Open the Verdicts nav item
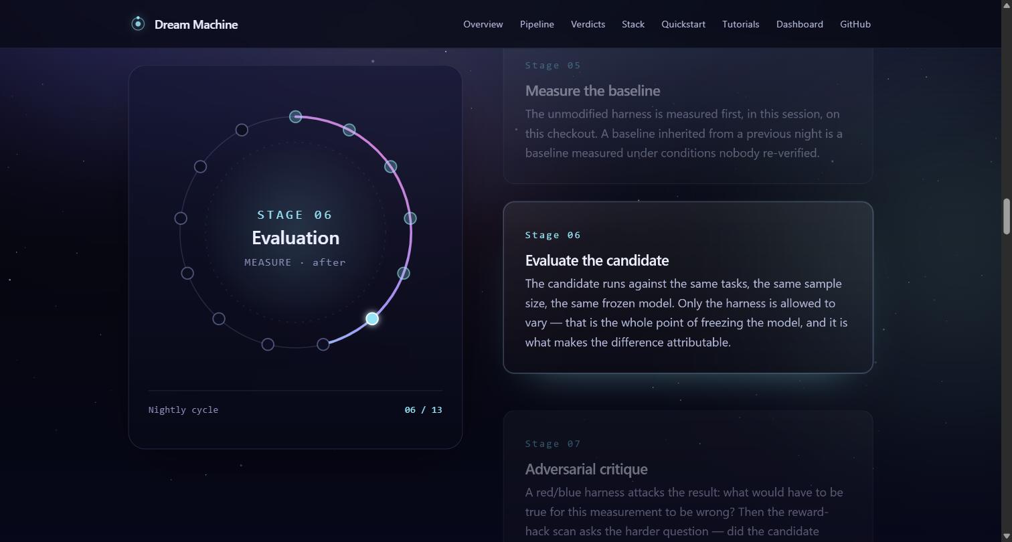1012x542 pixels. [x=588, y=24]
